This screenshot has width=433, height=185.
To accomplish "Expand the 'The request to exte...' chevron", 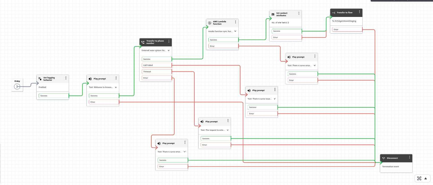I will coord(228,130).
